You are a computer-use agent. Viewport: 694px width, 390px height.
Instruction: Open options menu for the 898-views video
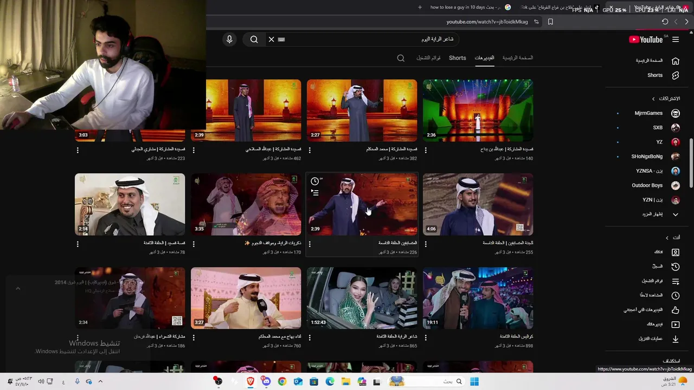coord(426,337)
